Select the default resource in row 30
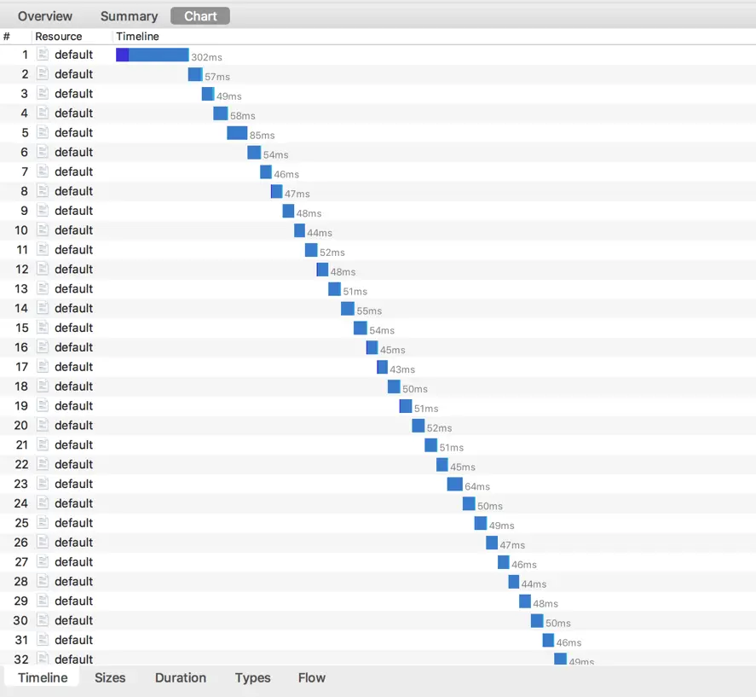The height and width of the screenshot is (697, 756). [73, 620]
